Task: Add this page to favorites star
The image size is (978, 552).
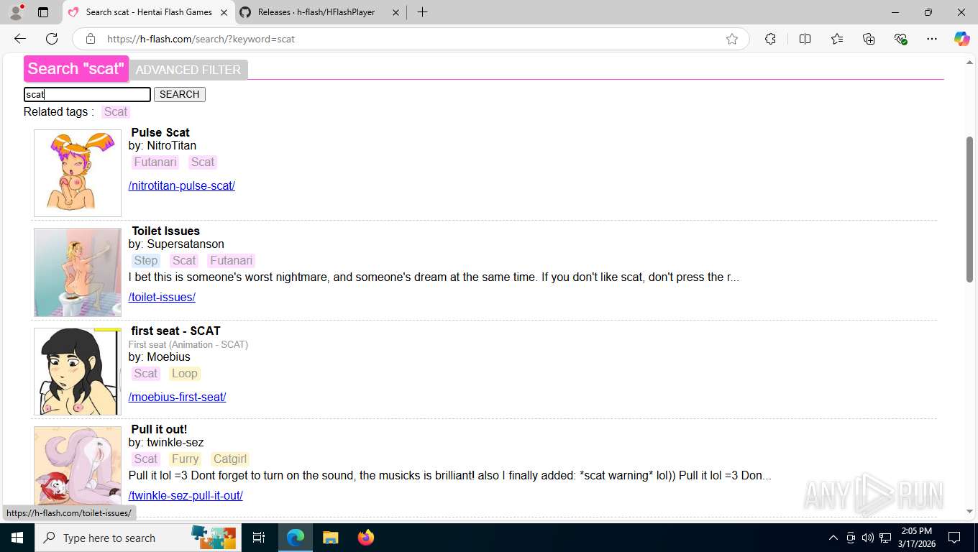Action: [732, 39]
